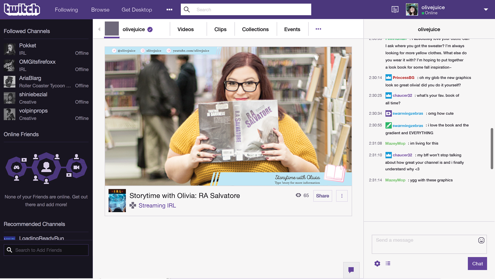Open Get Desktop link
This screenshot has height=279, width=495.
tap(137, 10)
